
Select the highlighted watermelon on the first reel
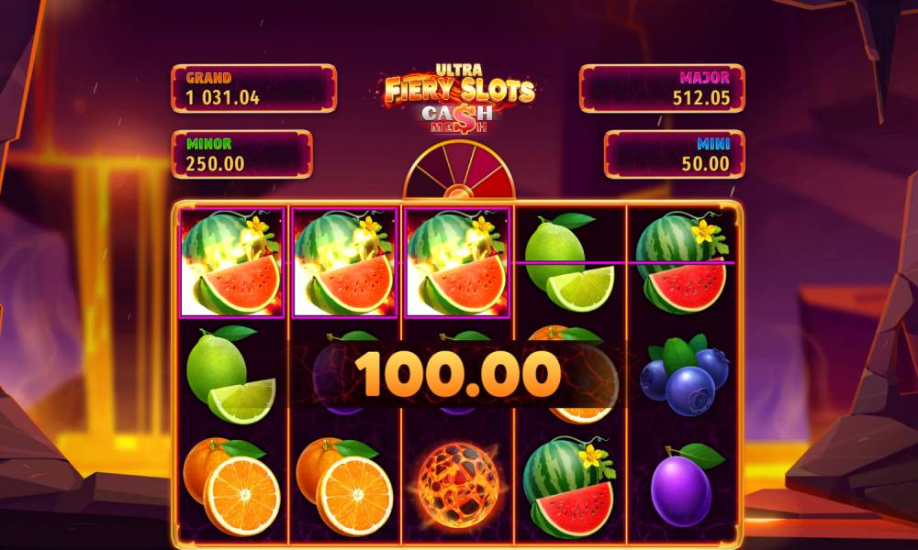point(232,262)
